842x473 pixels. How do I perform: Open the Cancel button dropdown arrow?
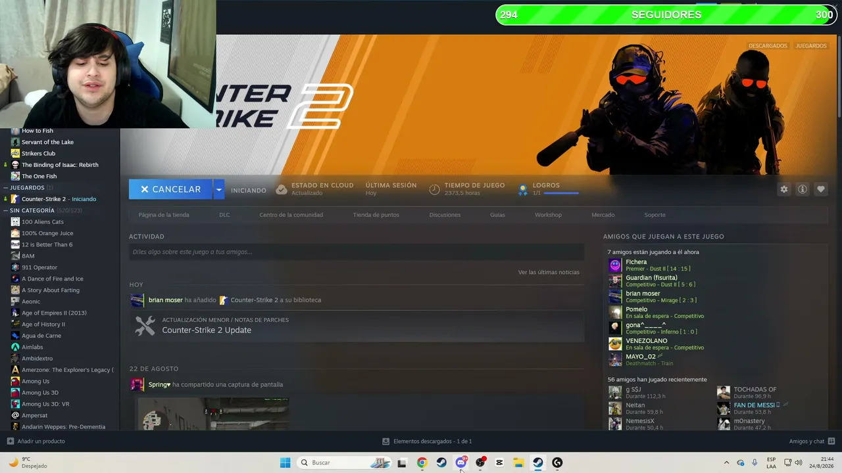[218, 189]
